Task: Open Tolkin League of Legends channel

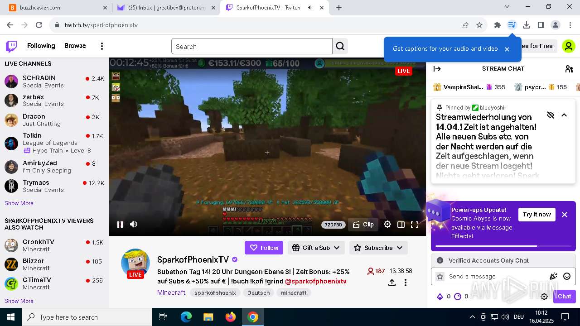Action: [x=54, y=143]
